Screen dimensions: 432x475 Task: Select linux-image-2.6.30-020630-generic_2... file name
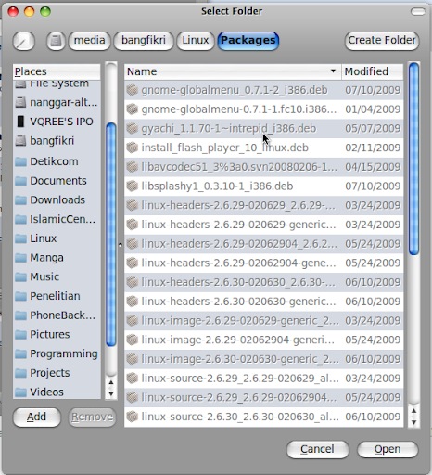(x=240, y=359)
